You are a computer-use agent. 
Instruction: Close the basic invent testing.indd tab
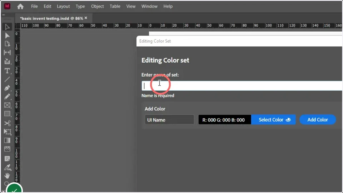[86, 18]
